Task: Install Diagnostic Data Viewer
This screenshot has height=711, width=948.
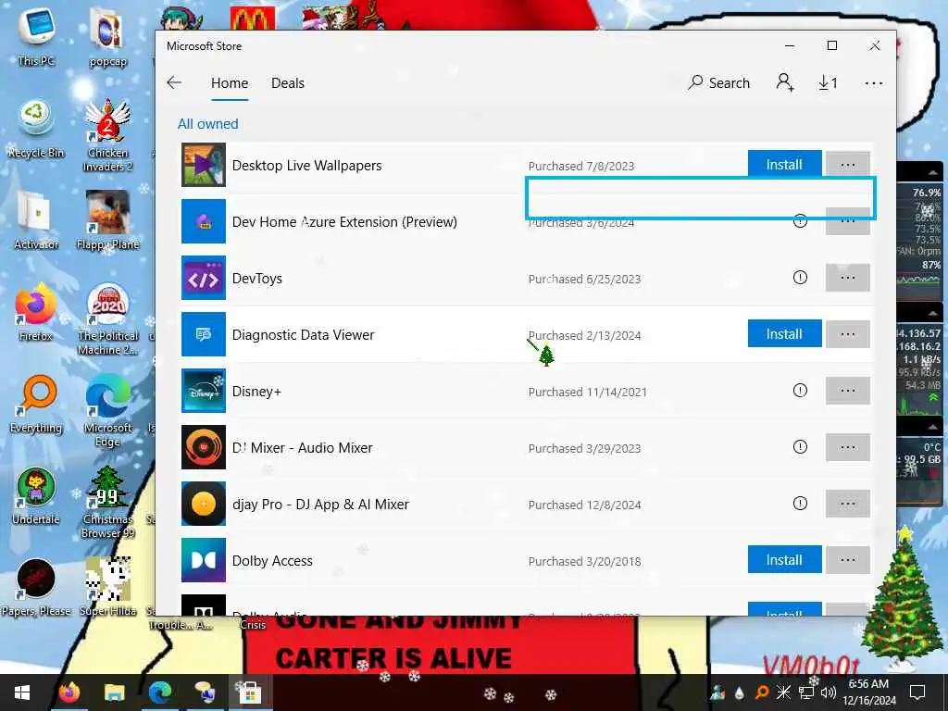Action: point(784,333)
